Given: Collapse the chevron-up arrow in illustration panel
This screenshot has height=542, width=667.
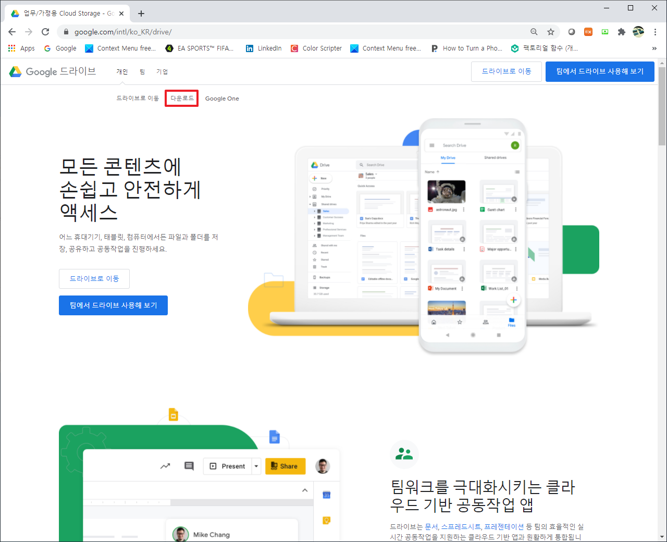Looking at the screenshot, I should pyautogui.click(x=305, y=490).
